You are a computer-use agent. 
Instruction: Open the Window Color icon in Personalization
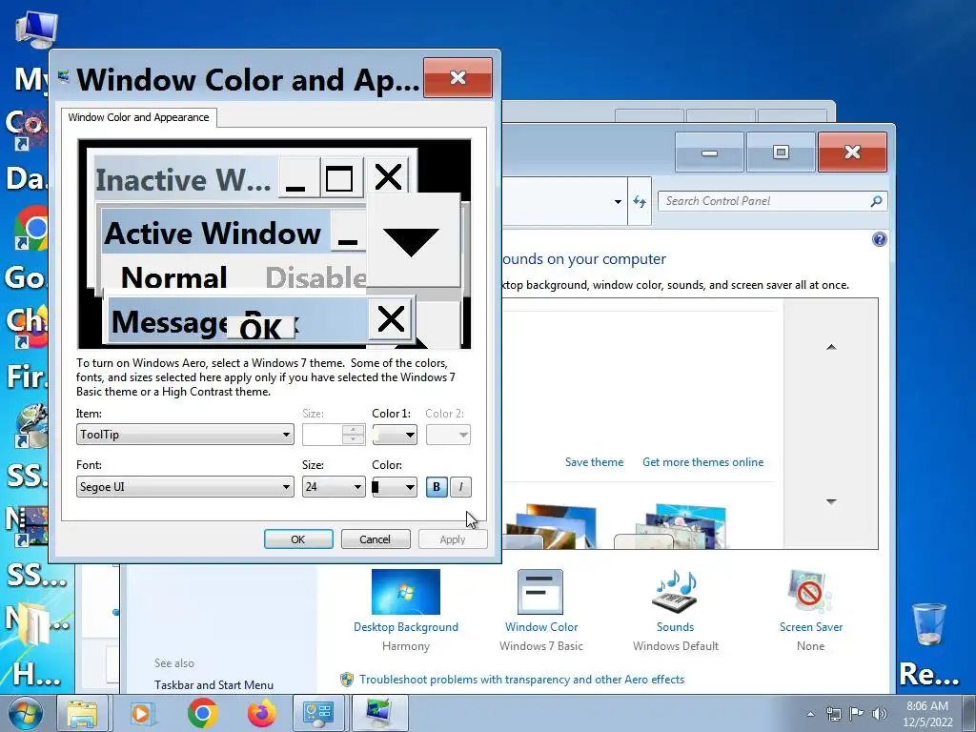click(x=540, y=592)
